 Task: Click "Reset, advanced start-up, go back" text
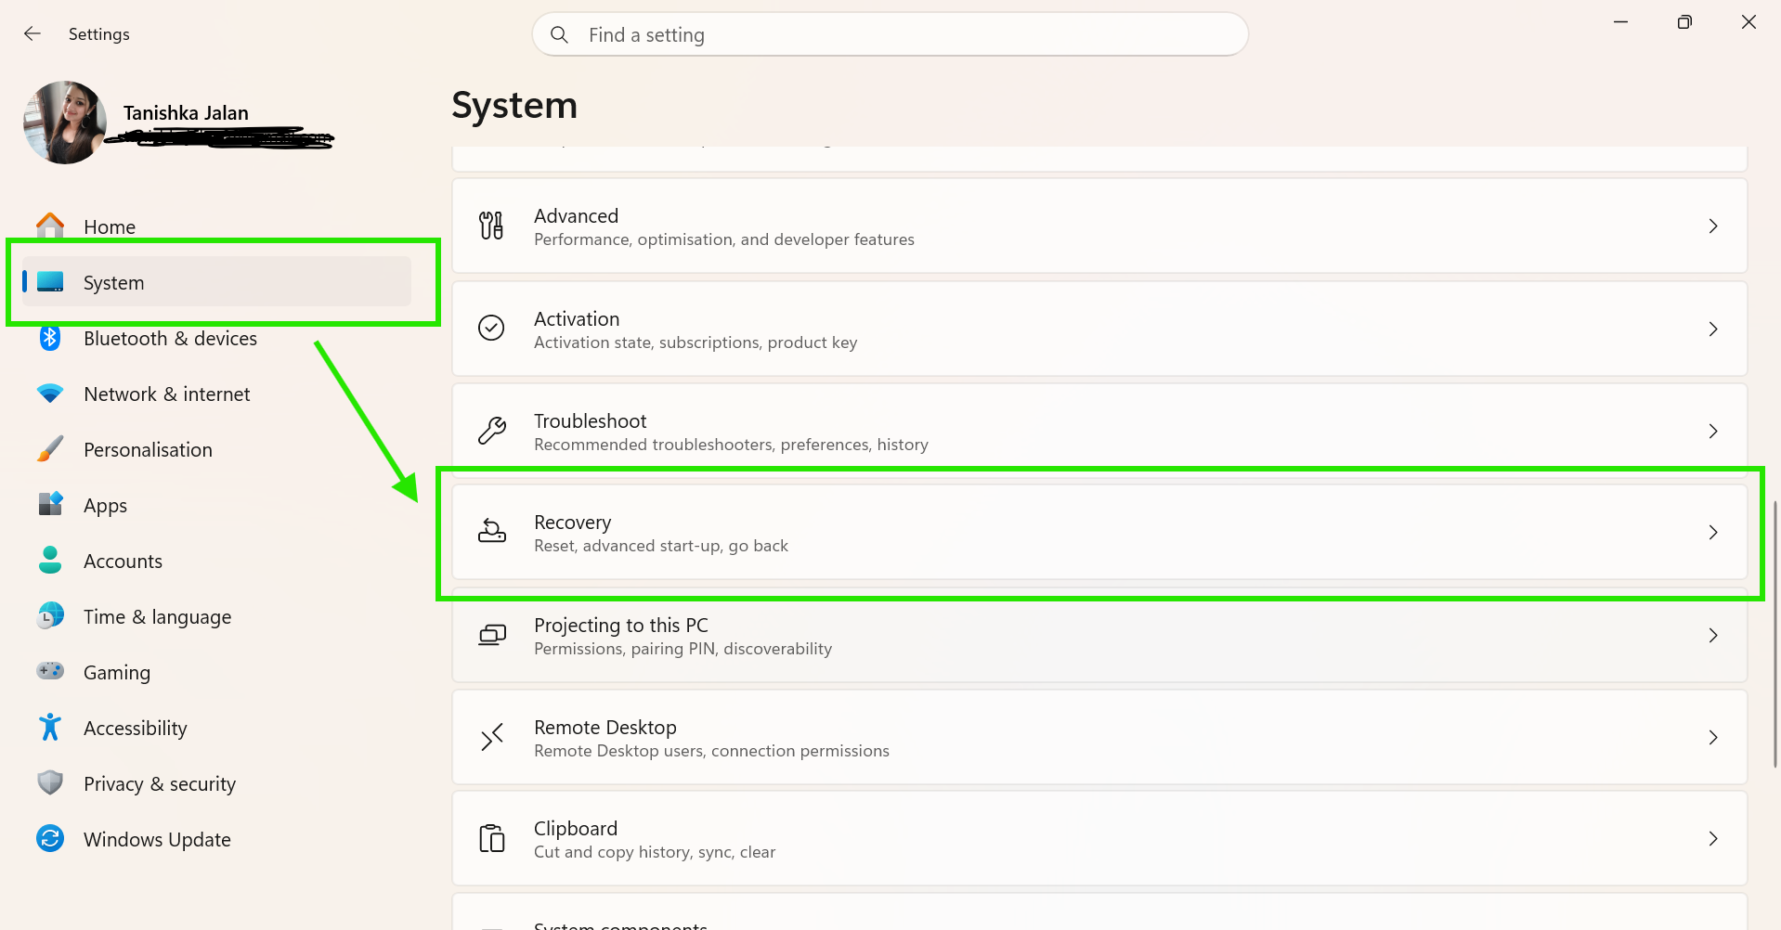(661, 546)
